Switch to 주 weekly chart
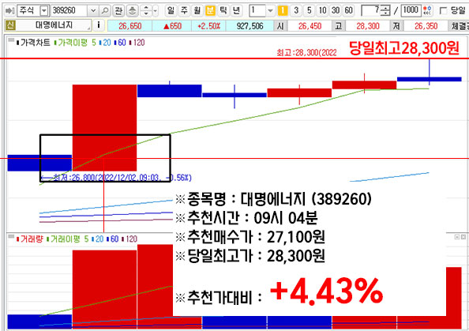 184,11
